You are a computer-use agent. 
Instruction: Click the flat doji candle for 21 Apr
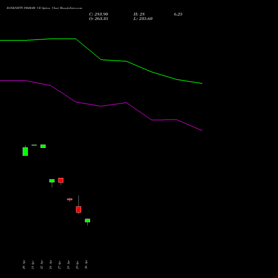coord(34,145)
